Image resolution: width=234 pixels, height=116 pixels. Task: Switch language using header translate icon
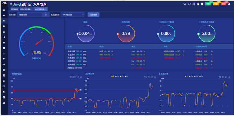(x=198, y=4)
